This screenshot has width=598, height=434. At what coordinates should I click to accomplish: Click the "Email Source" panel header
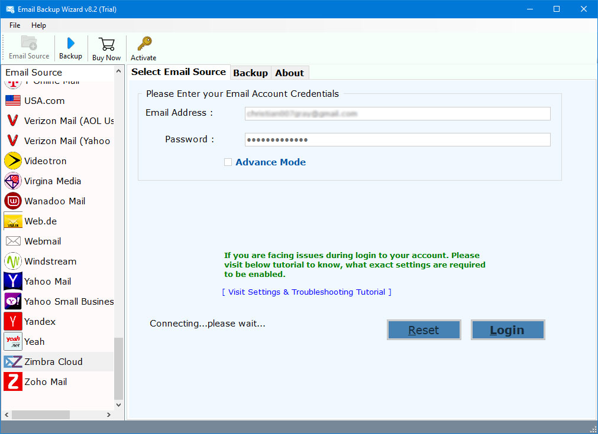[34, 72]
